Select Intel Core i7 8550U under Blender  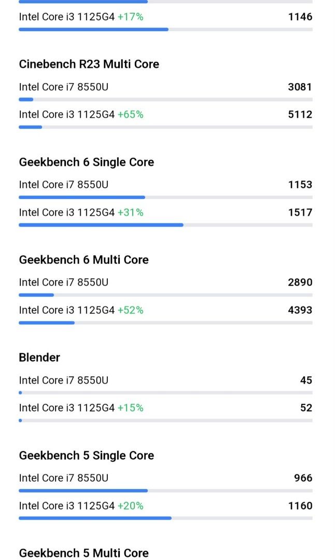point(63,381)
